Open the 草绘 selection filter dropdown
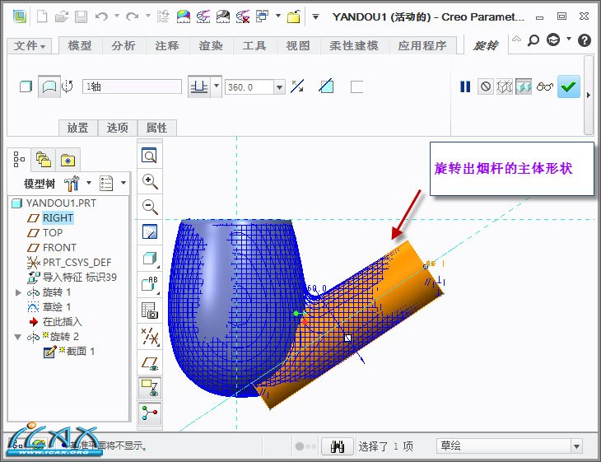Image resolution: width=601 pixels, height=462 pixels. [576, 446]
